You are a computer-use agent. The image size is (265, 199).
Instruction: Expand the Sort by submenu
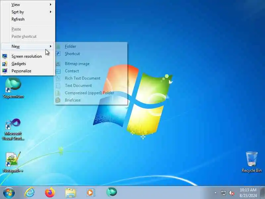(28, 12)
